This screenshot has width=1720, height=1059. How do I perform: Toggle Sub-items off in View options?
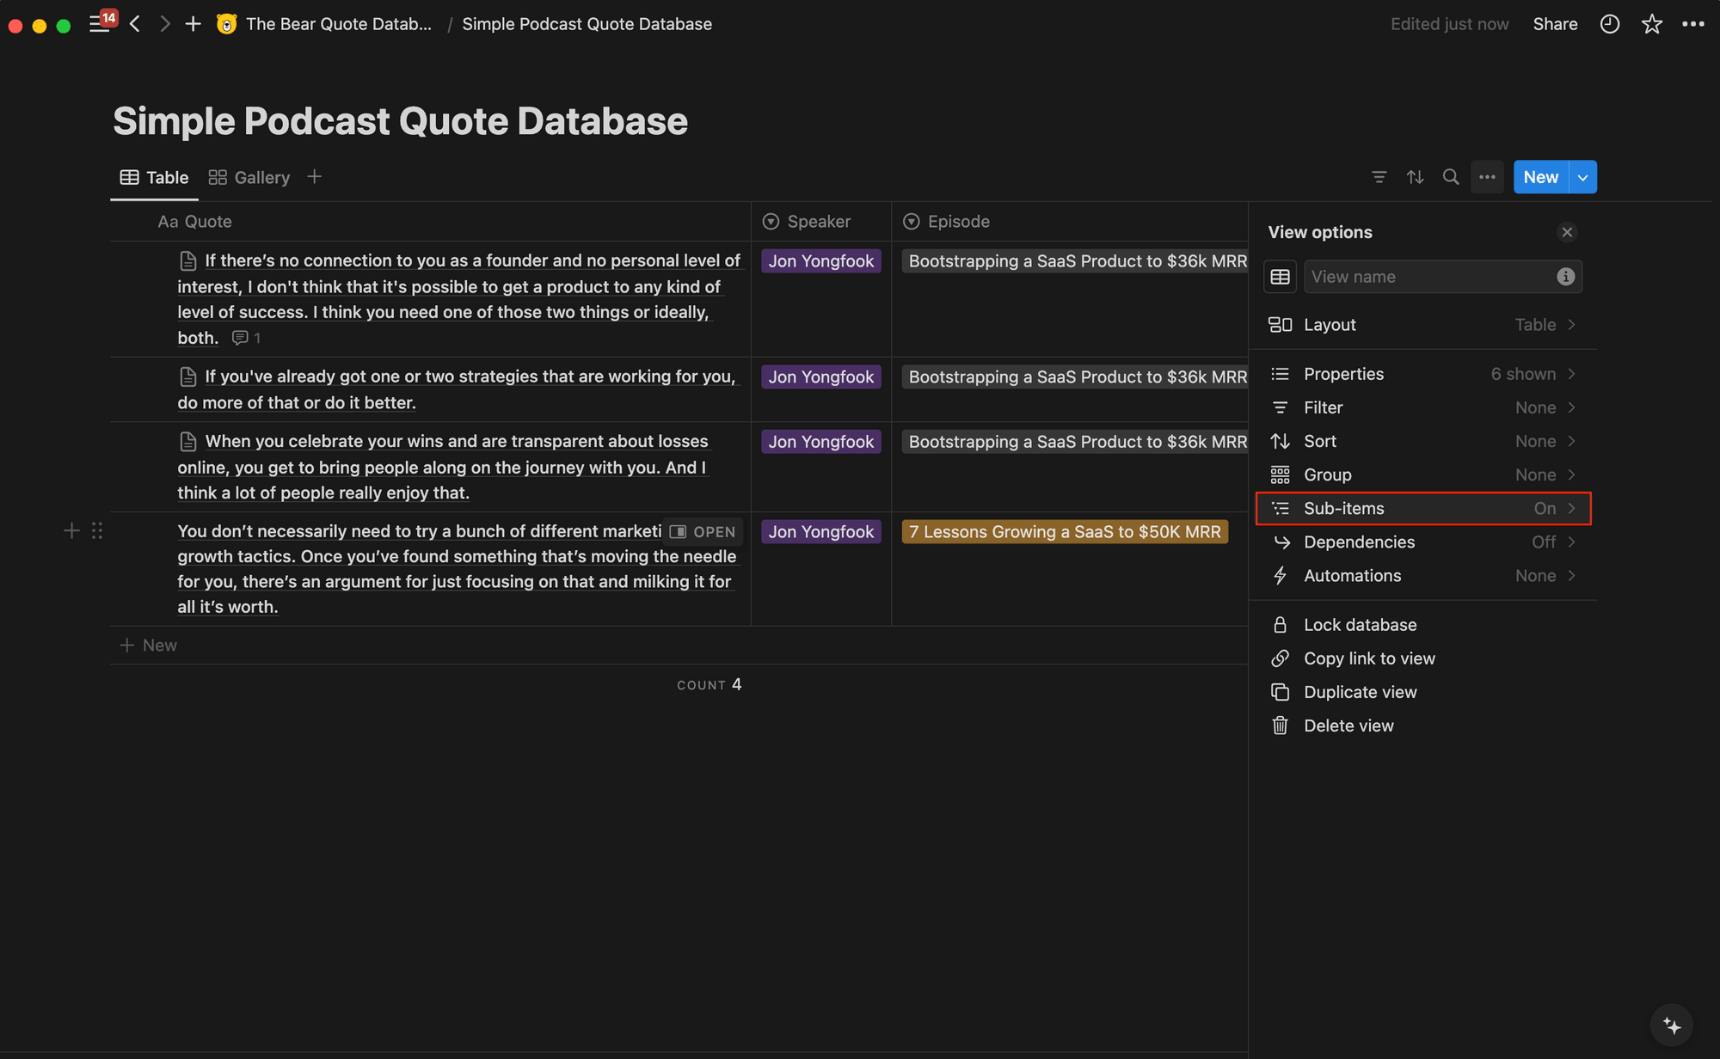pyautogui.click(x=1423, y=508)
